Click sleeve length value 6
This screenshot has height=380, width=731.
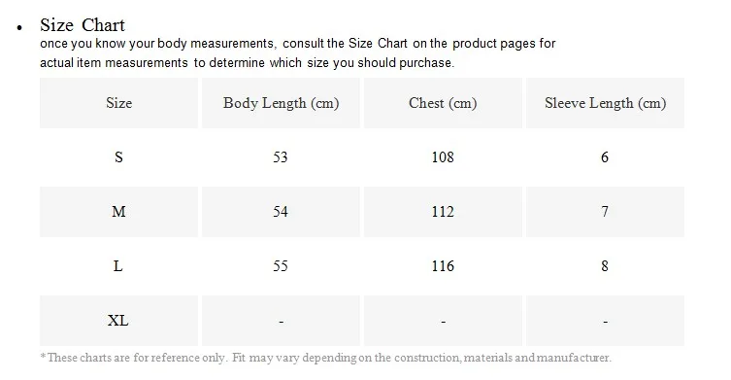605,157
